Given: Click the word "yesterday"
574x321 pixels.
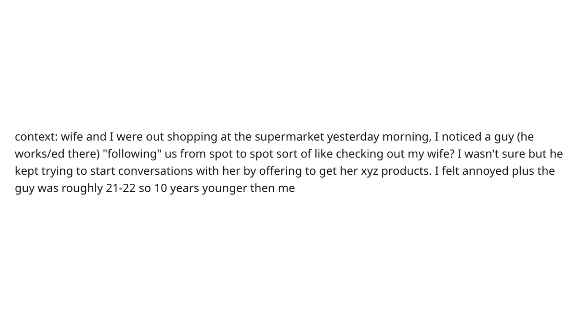Looking at the screenshot, I should point(353,137).
